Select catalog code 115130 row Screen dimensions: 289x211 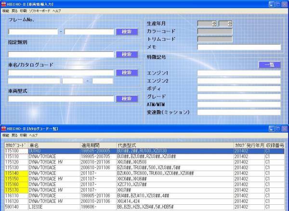[144, 168]
